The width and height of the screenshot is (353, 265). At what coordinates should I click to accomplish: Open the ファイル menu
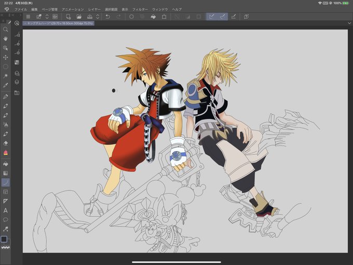21,9
